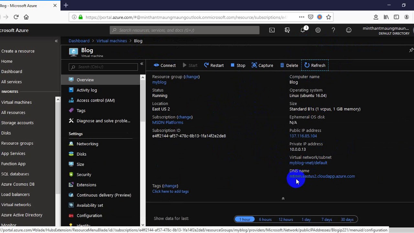Open Activity log menu item
414x233 pixels.
click(101, 90)
